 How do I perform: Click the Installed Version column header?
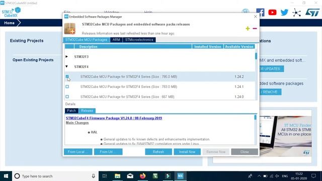[x=208, y=47]
